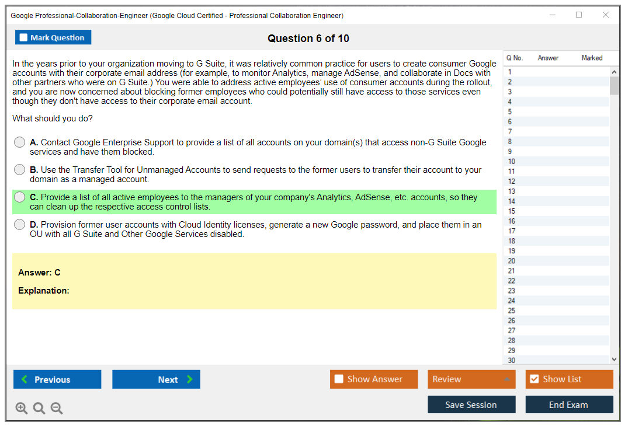Click the zoom in magnifier icon

pyautogui.click(x=22, y=409)
